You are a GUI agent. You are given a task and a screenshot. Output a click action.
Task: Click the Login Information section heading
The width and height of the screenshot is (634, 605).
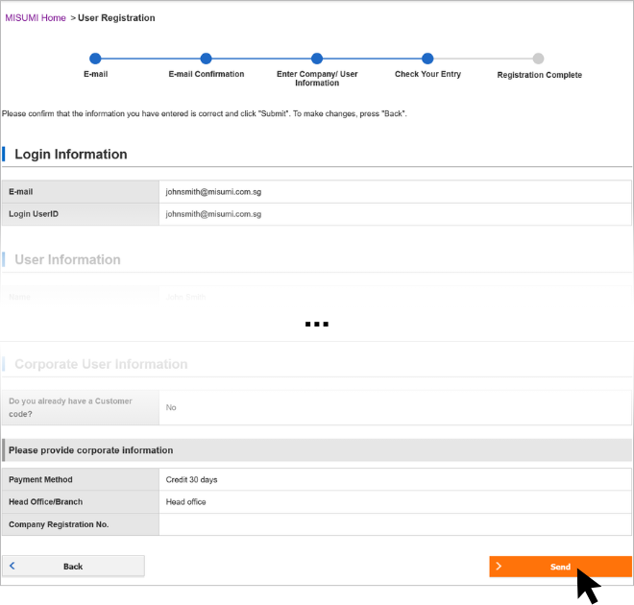pos(71,155)
